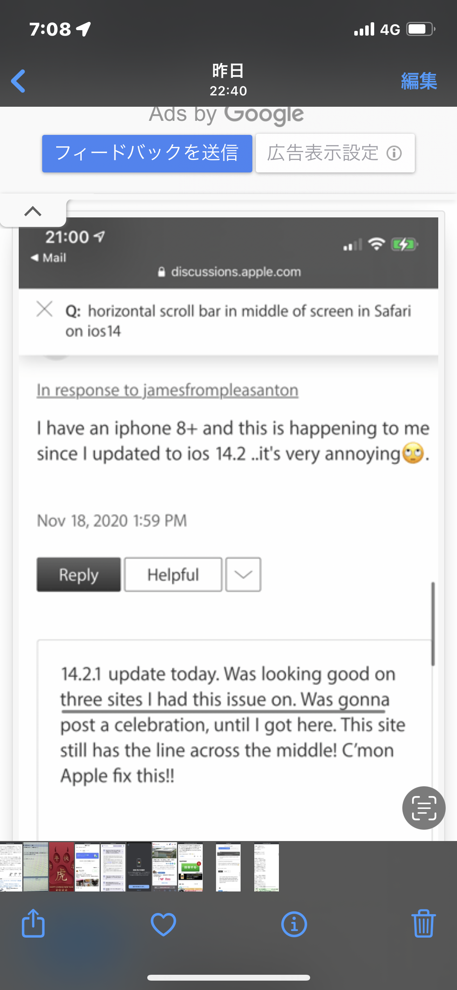Screen dimensions: 457x990
Task: Tap the Reply button
Action: click(x=79, y=574)
